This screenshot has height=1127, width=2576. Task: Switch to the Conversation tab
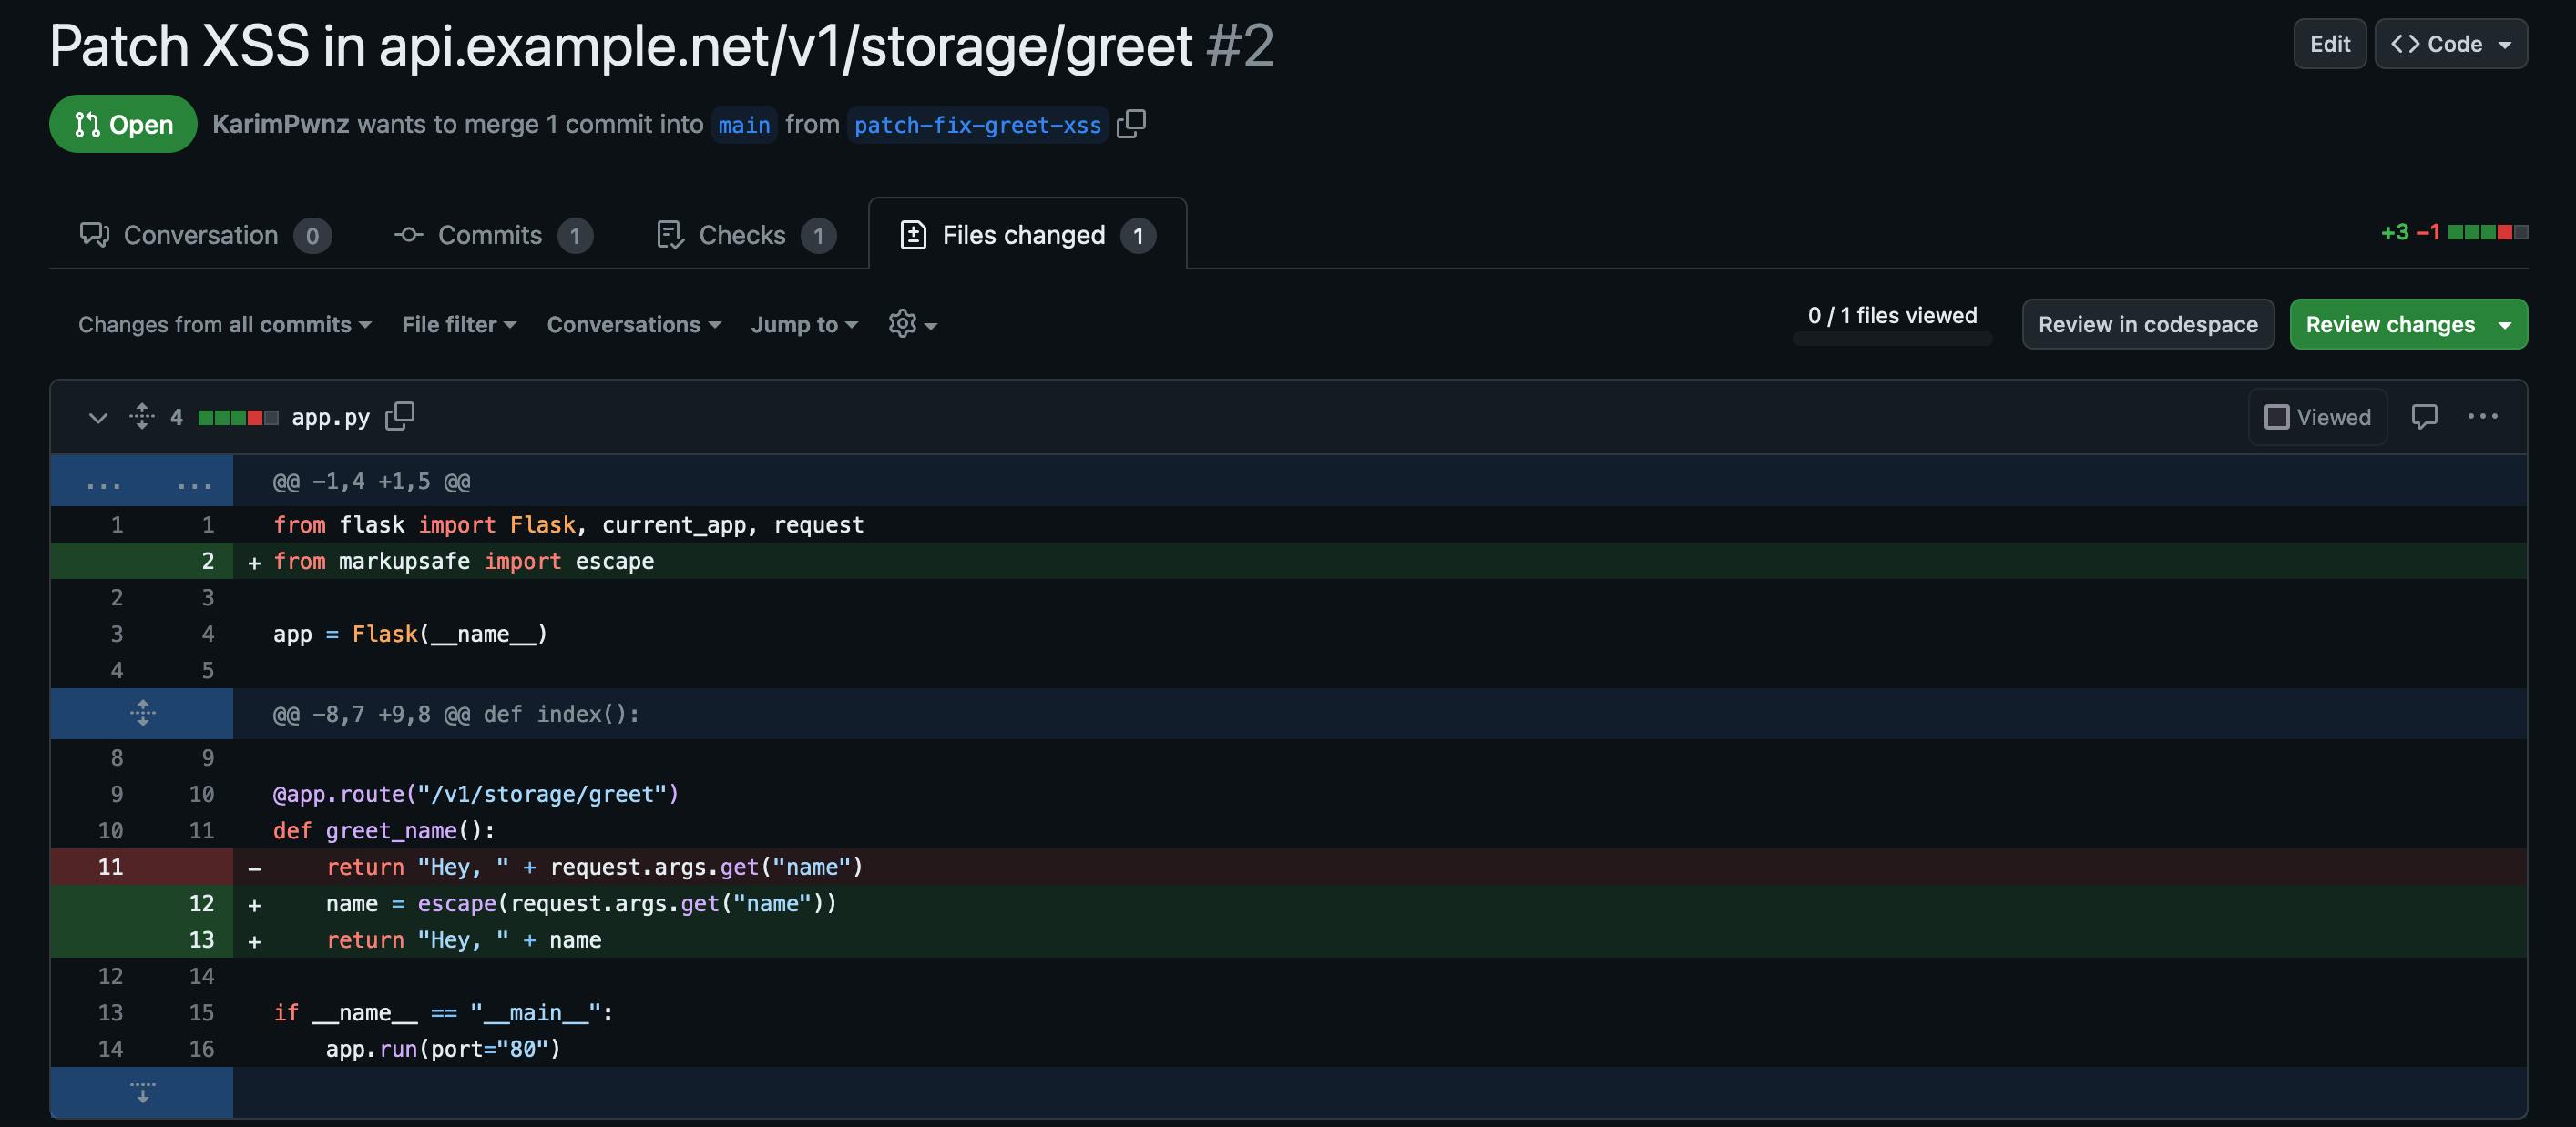click(x=203, y=235)
